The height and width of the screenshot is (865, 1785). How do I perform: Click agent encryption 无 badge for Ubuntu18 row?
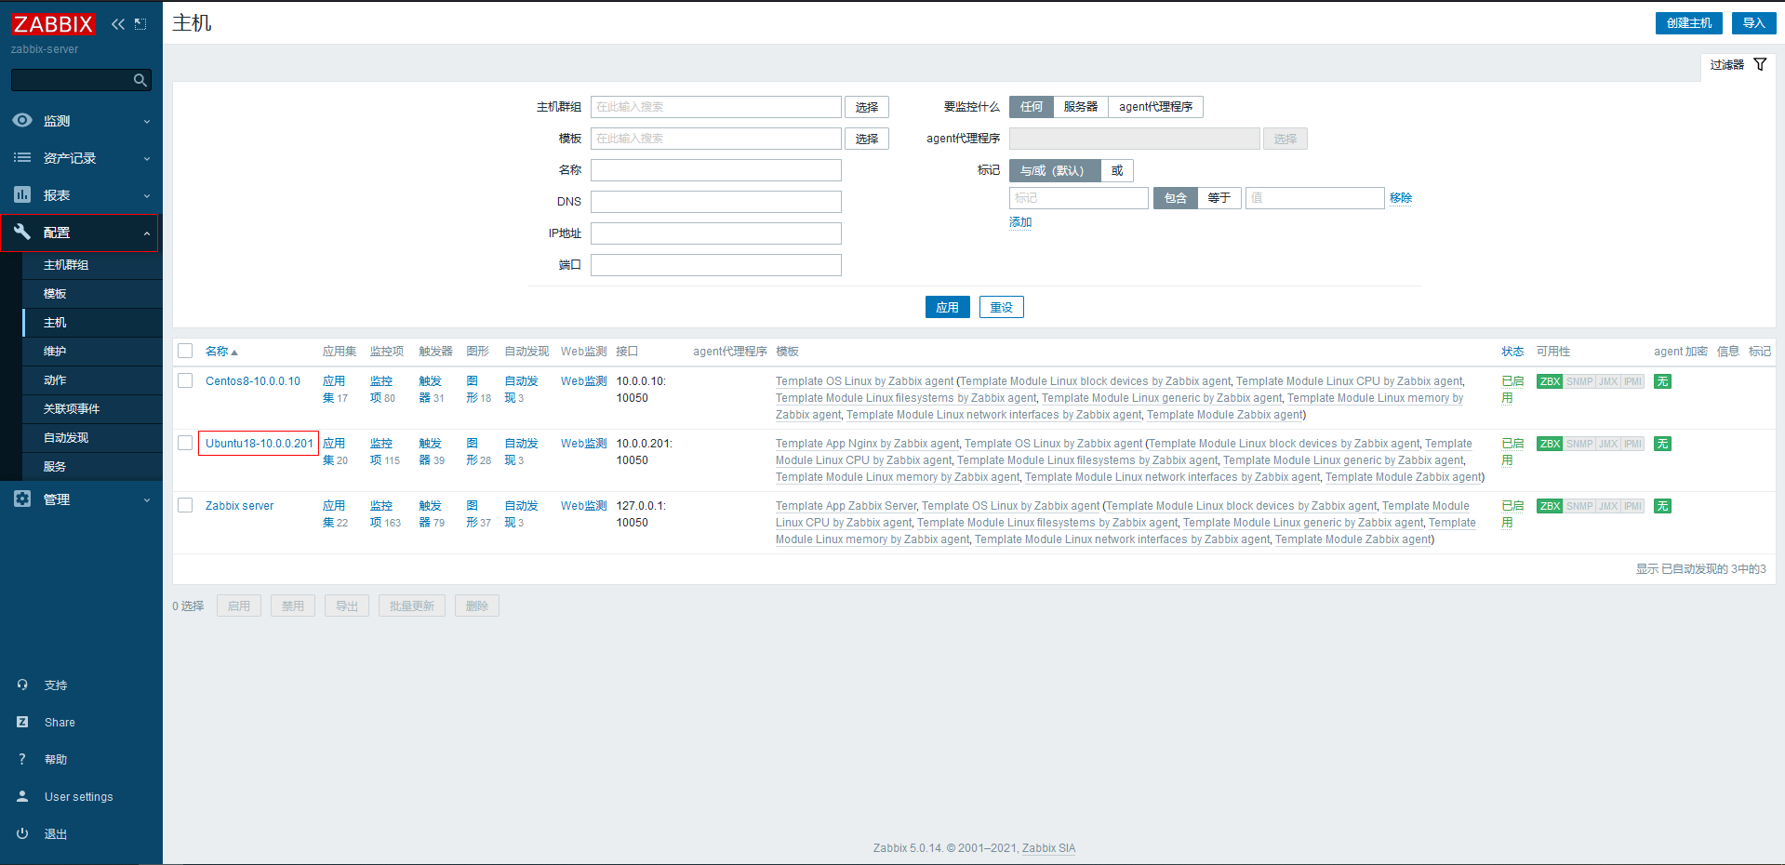pos(1662,444)
